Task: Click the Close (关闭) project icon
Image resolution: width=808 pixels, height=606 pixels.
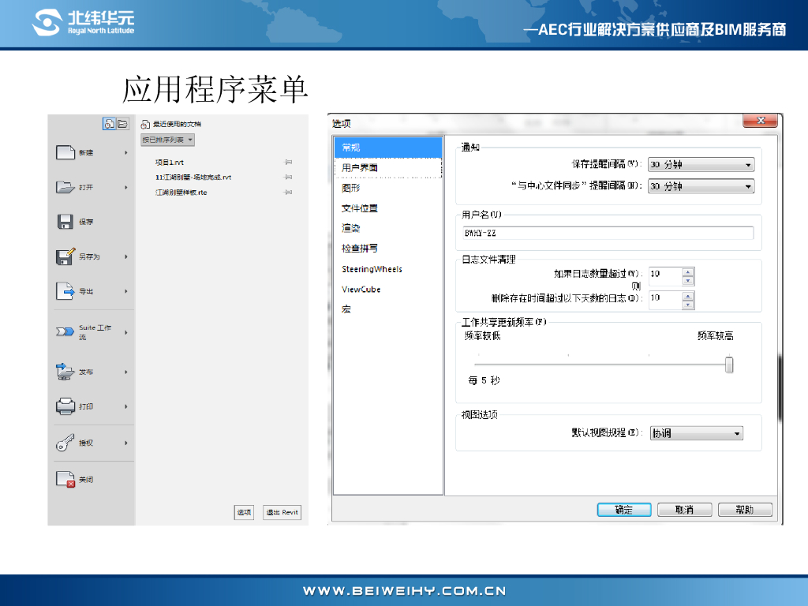Action: [x=65, y=479]
